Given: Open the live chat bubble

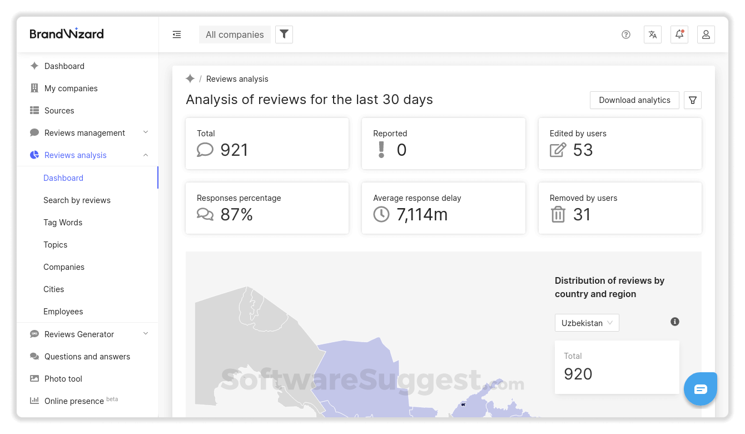Looking at the screenshot, I should point(700,388).
